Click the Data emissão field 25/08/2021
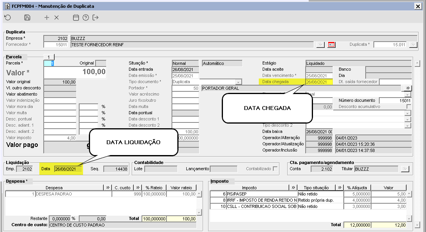This screenshot has width=426, height=232. pyautogui.click(x=185, y=76)
